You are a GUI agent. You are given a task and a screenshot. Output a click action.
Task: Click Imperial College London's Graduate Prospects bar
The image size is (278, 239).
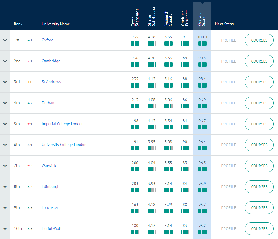tap(185, 127)
